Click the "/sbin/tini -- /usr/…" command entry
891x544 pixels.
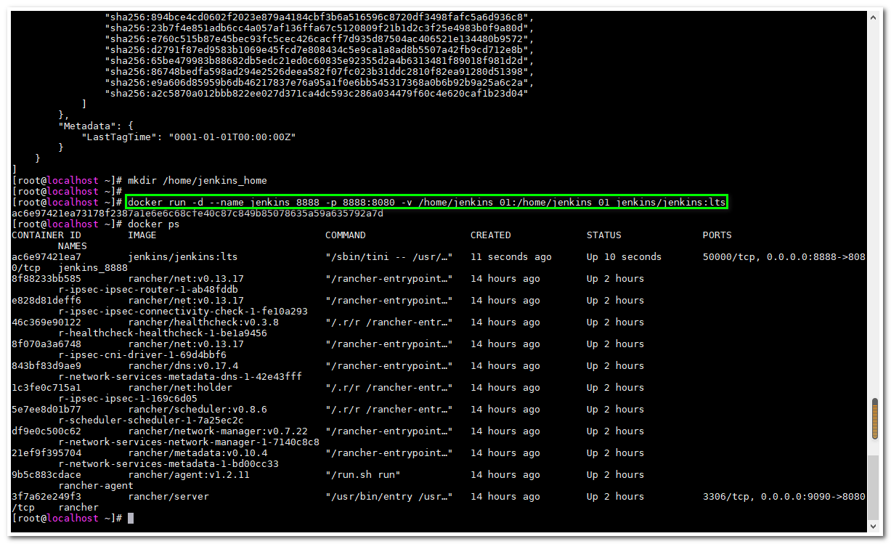pyautogui.click(x=389, y=256)
